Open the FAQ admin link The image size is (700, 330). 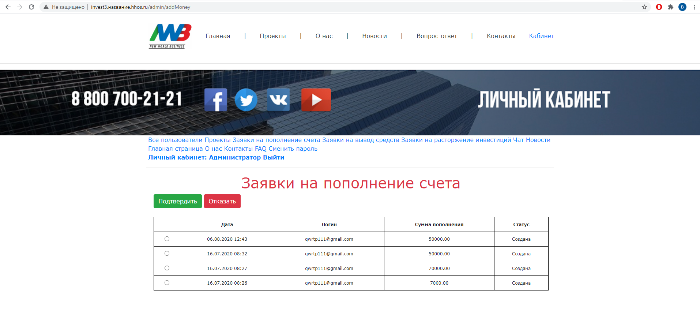click(261, 149)
